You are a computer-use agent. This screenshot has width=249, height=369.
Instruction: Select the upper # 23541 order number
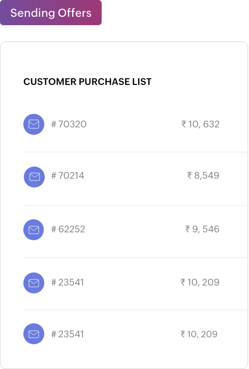(x=68, y=282)
